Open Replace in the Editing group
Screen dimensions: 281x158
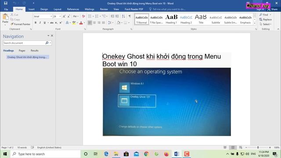pos(266,19)
